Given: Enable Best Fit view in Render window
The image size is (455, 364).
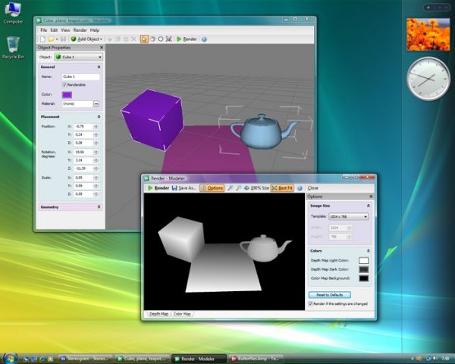Looking at the screenshot, I should (x=282, y=187).
